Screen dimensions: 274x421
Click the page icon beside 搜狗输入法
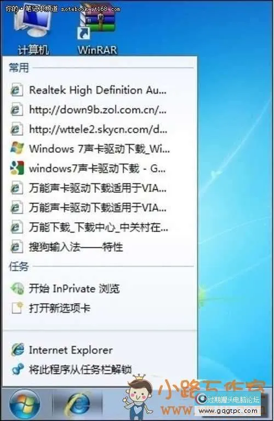click(16, 247)
